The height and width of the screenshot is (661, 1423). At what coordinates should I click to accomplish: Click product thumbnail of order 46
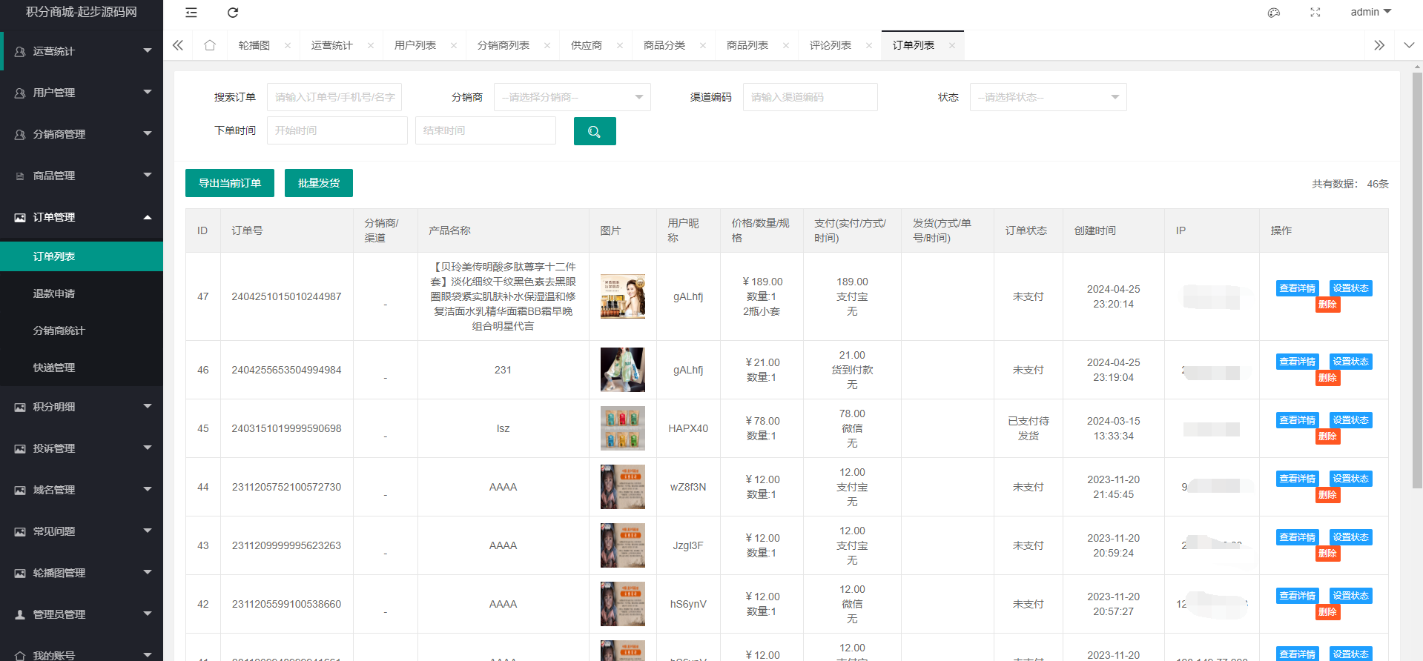[622, 370]
